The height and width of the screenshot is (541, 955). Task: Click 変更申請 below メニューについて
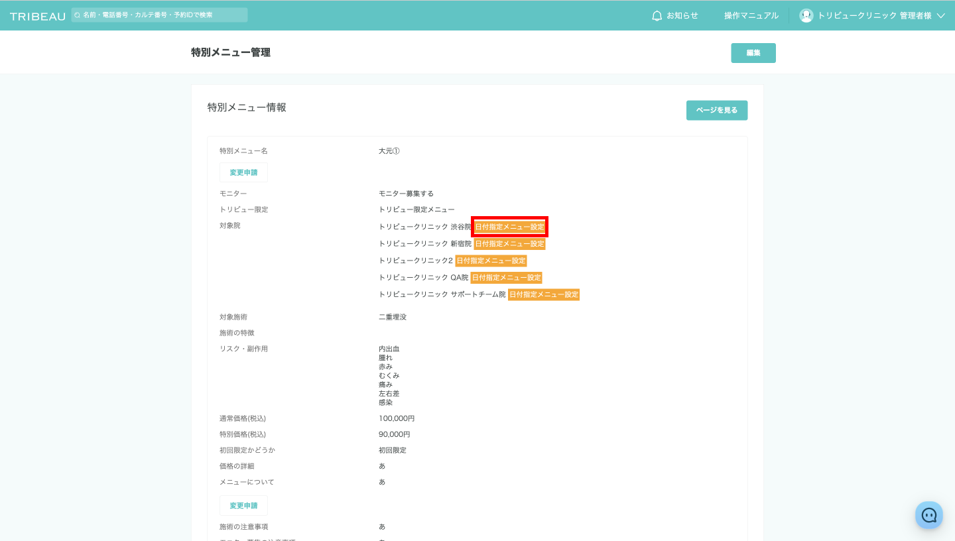point(243,505)
